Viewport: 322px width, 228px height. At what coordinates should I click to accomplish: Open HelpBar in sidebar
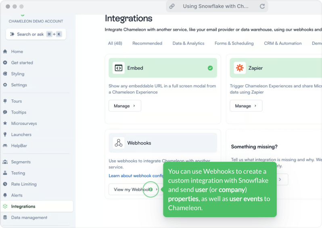point(19,145)
